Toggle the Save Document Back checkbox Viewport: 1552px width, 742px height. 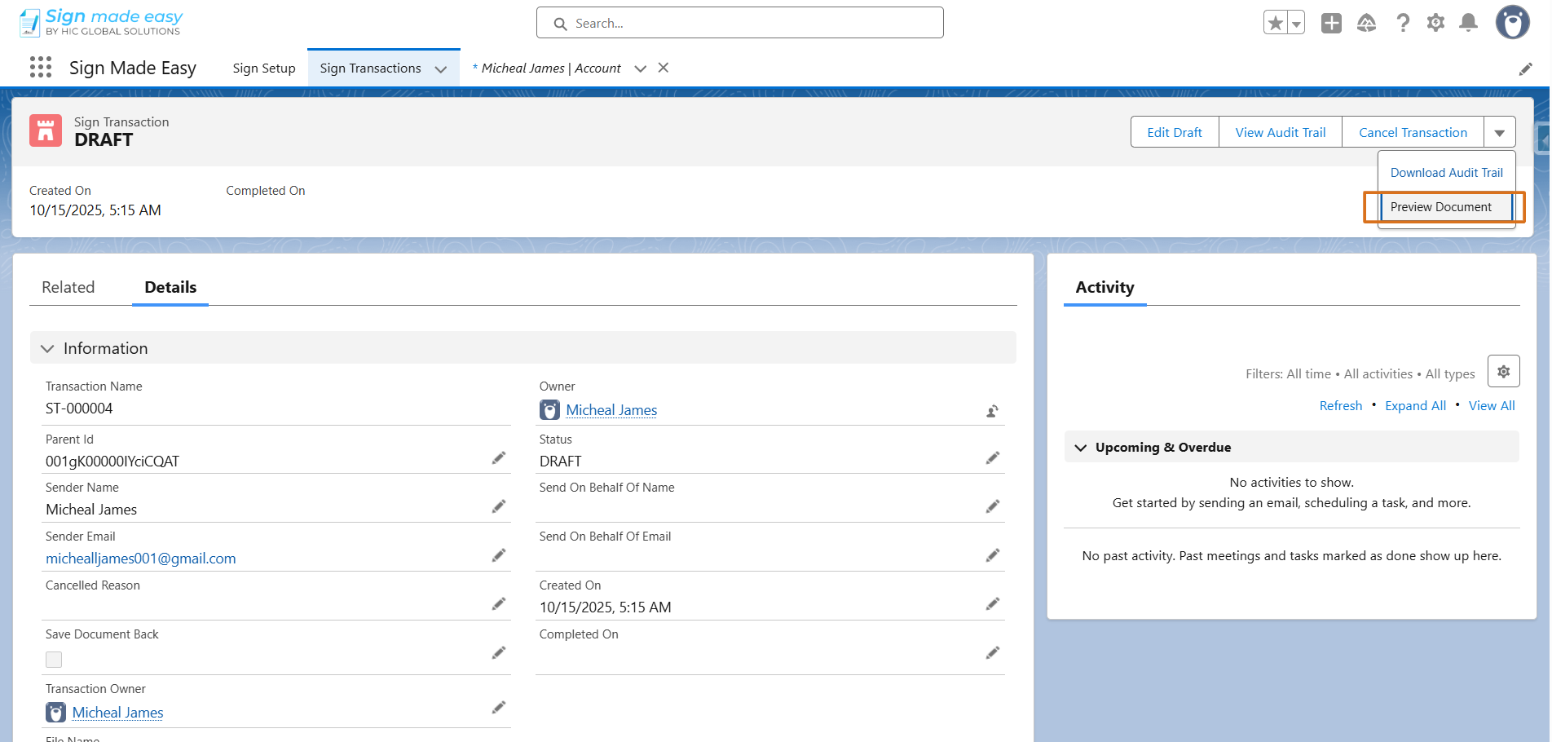54,660
